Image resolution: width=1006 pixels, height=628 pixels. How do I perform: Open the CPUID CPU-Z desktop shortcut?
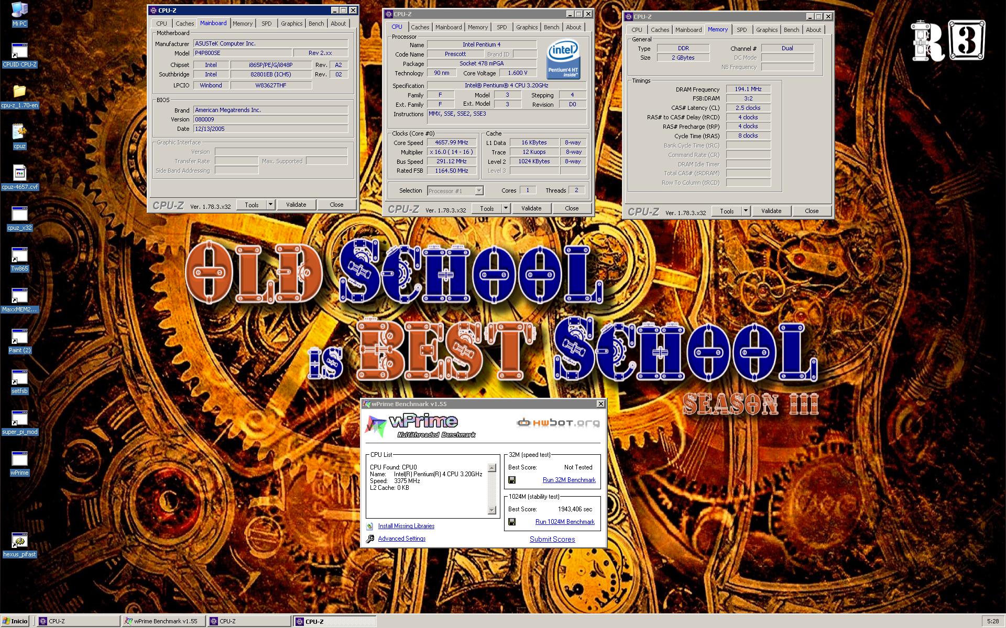[x=19, y=51]
